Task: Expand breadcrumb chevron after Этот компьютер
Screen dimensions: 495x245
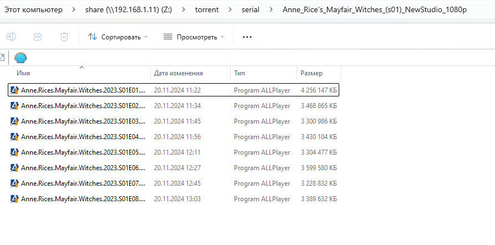Action: 73,10
